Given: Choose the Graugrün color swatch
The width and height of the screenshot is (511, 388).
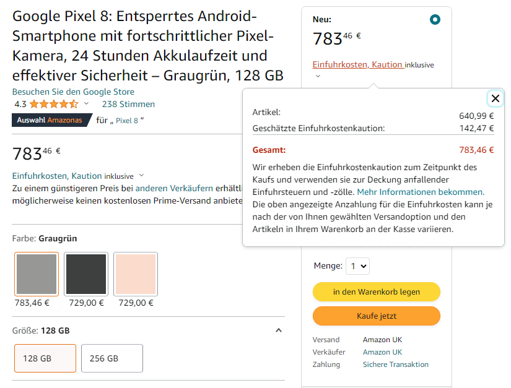Looking at the screenshot, I should [37, 274].
